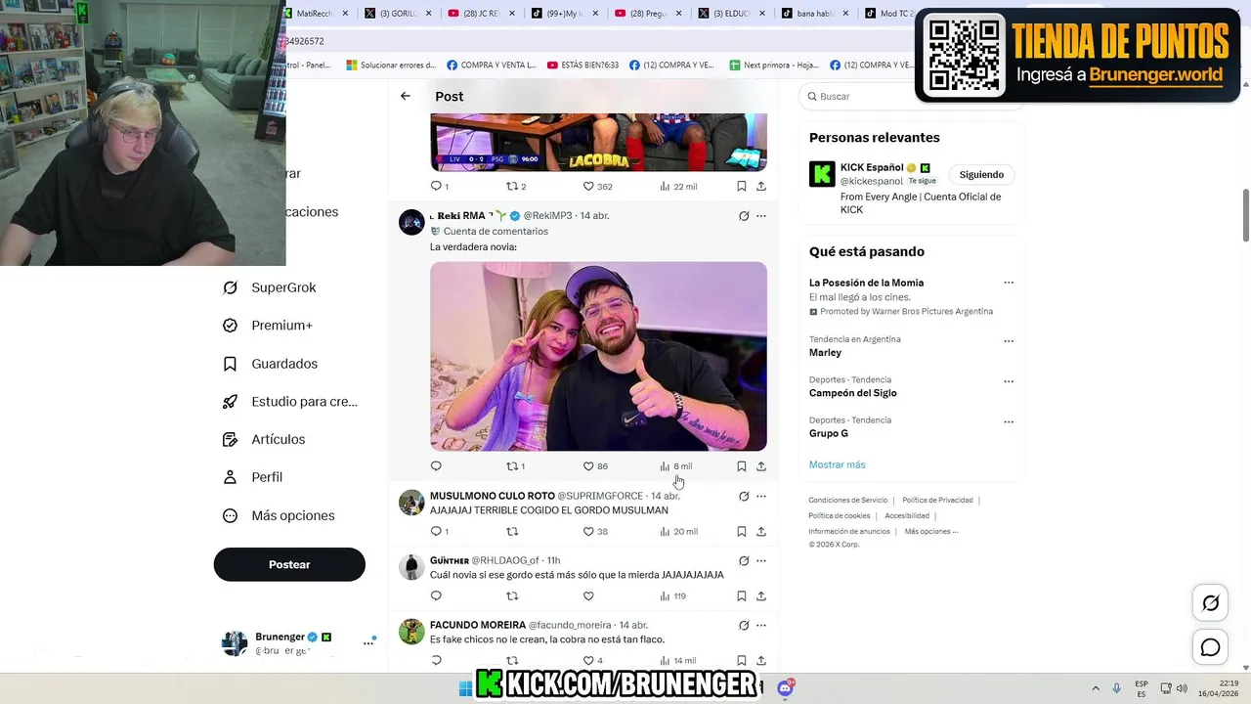
Task: Share the top post with 22 mil views
Action: [761, 187]
